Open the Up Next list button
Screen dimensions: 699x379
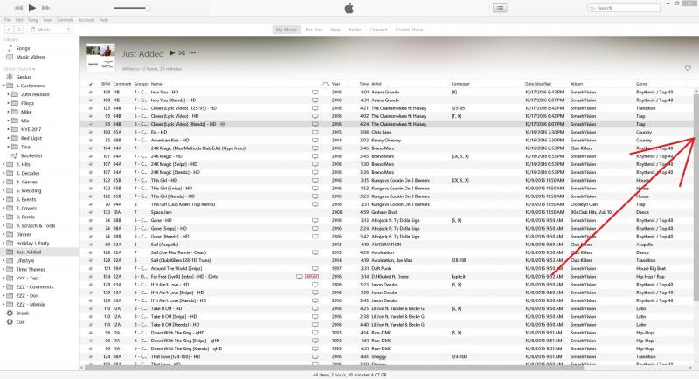[500, 8]
